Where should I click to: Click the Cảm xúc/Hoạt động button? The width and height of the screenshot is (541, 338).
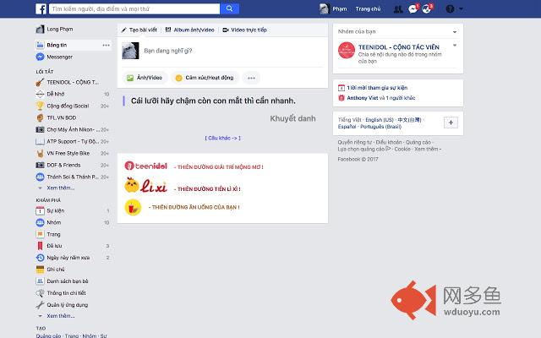tap(205, 78)
